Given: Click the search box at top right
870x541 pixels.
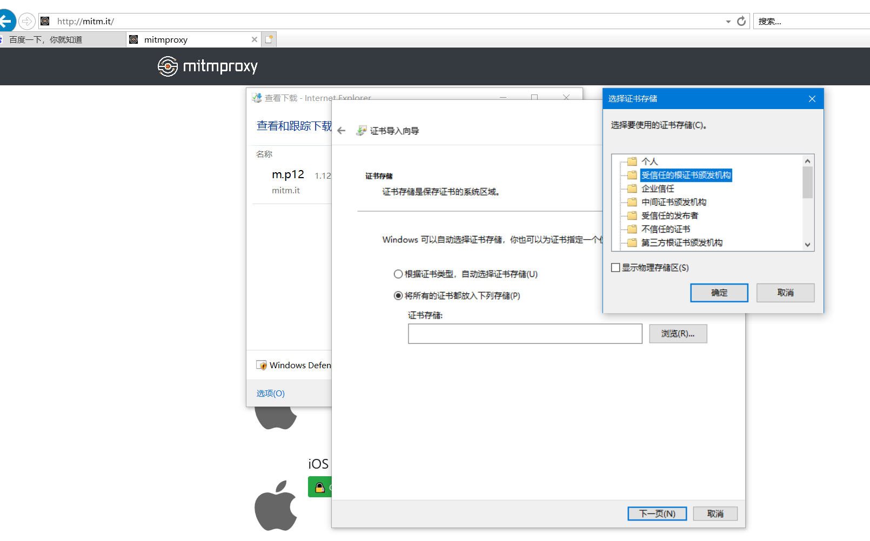Looking at the screenshot, I should point(812,21).
